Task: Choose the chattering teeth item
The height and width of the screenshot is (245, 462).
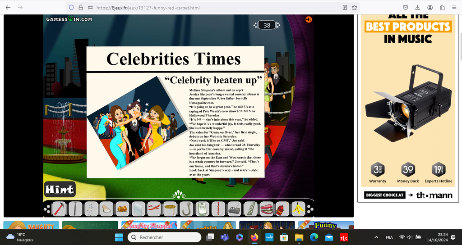Action: pyautogui.click(x=266, y=209)
